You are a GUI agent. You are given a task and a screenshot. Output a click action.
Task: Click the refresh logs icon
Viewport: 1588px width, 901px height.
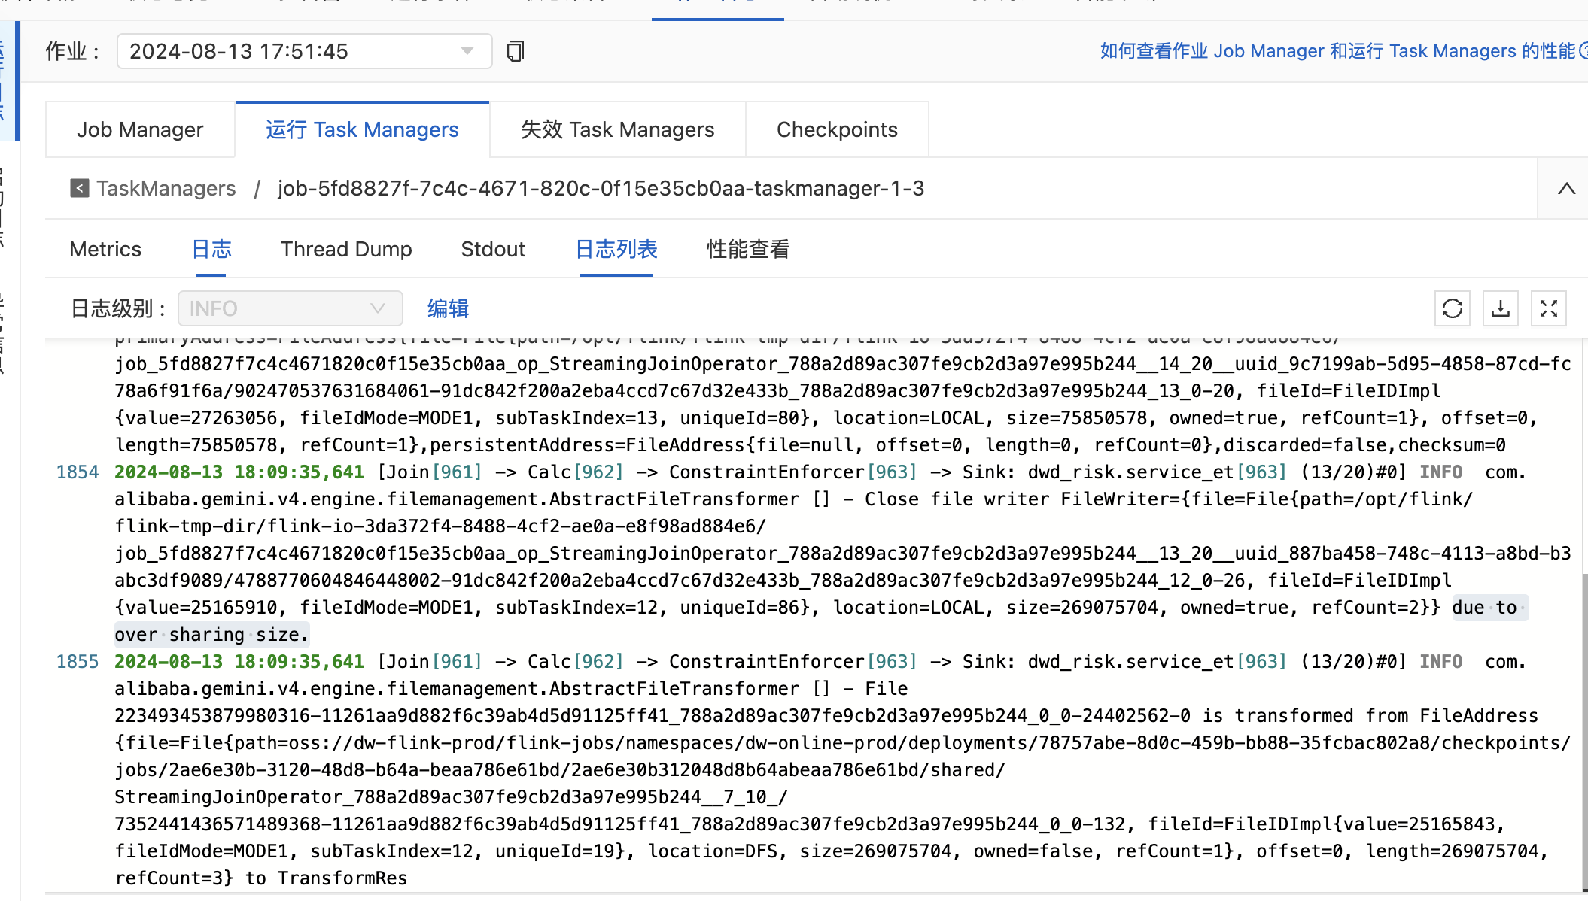1452,308
